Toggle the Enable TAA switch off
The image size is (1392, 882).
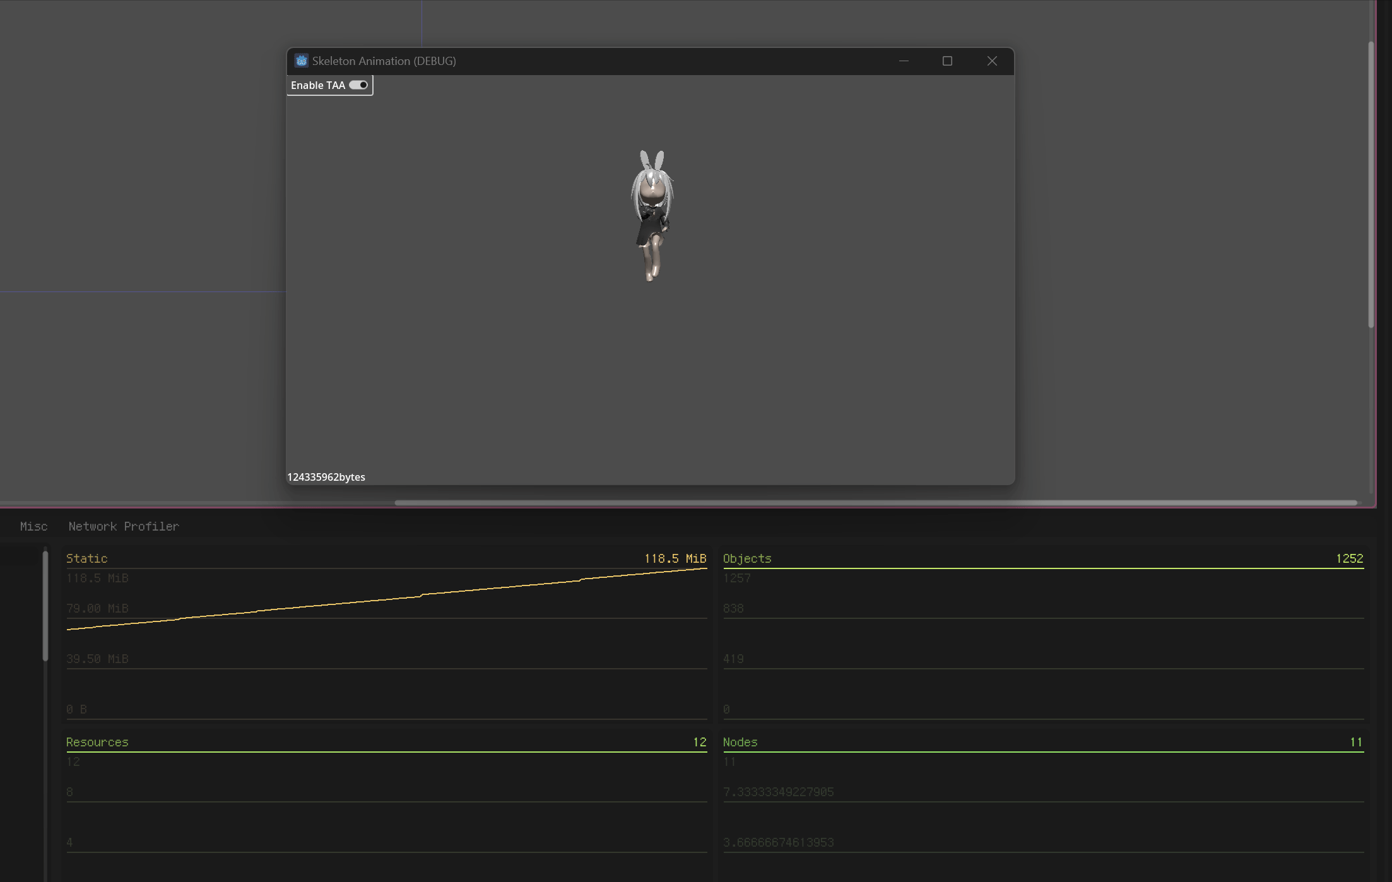point(358,85)
